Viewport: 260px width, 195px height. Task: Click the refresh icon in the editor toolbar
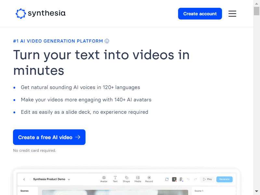(x=167, y=179)
